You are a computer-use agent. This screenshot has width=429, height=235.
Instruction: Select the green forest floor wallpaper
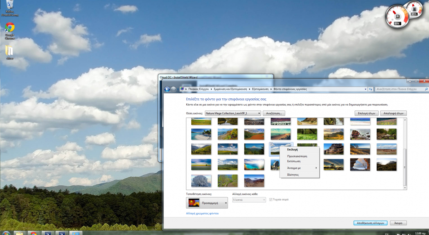tap(307, 134)
